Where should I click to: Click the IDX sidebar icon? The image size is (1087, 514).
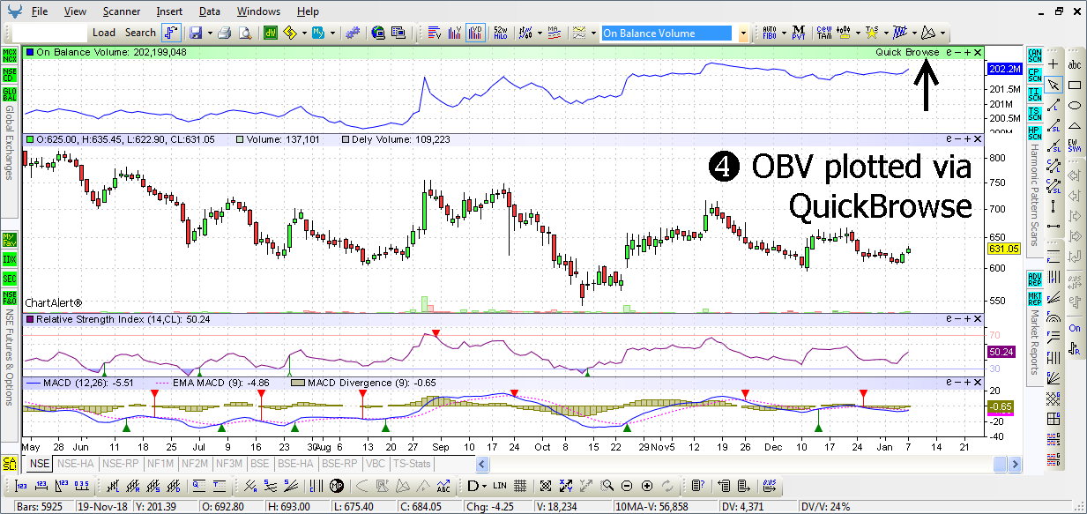tap(10, 259)
